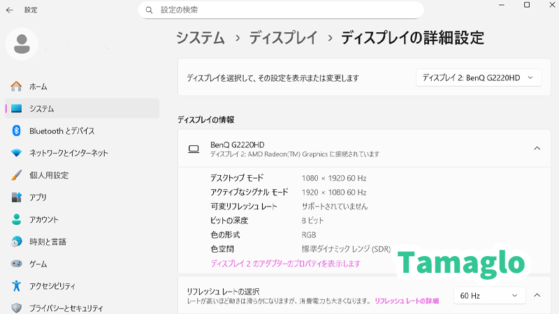Click the search magnifier icon
Viewport: 559px width, 314px height.
(149, 10)
